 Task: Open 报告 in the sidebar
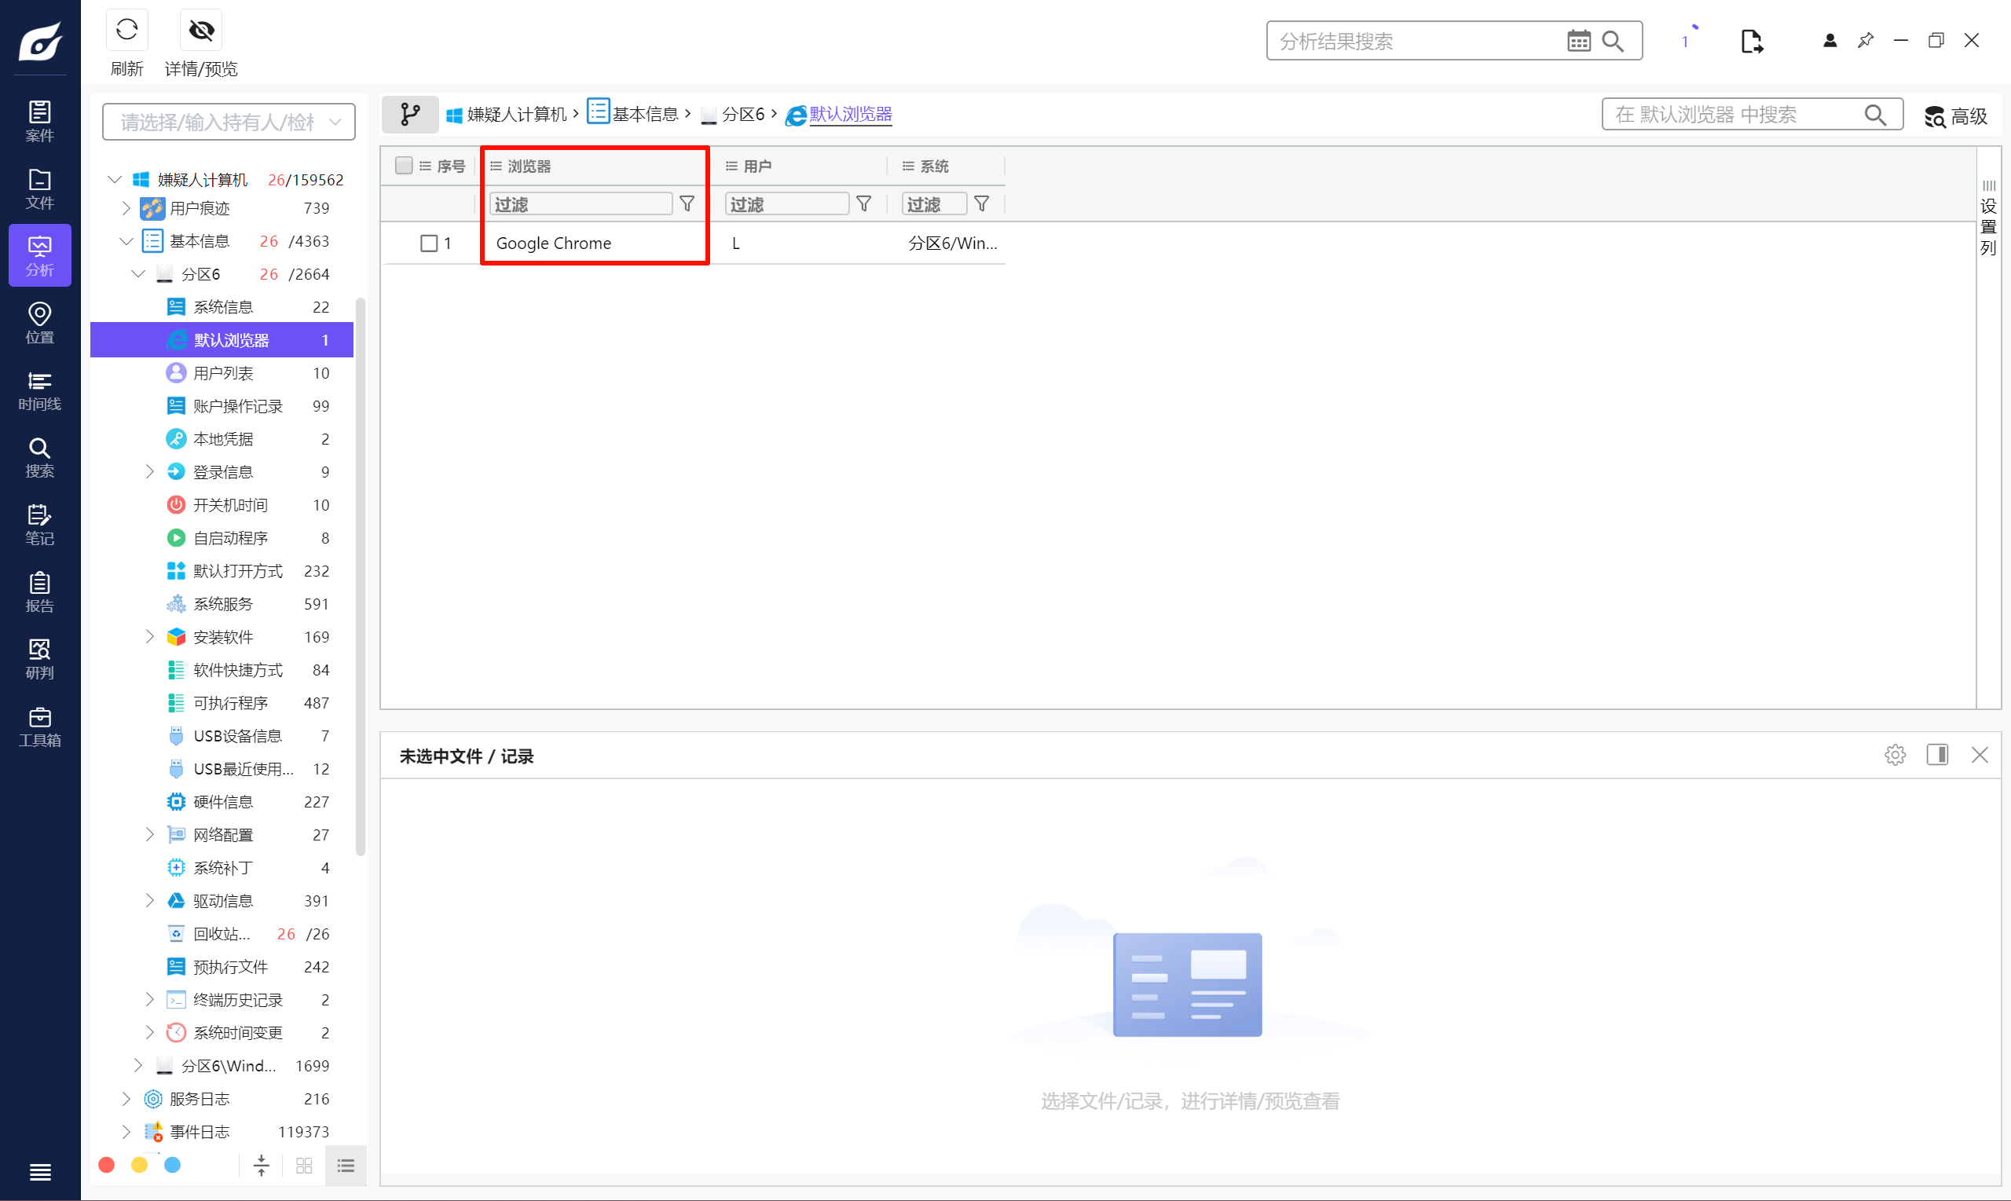(39, 591)
